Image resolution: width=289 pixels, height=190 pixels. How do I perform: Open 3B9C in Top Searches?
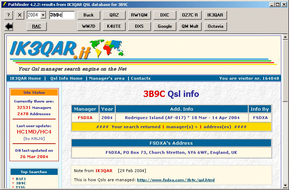click(21, 183)
